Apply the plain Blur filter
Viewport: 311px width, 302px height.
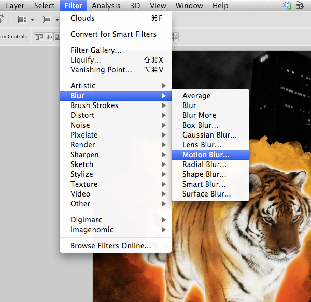210,105
